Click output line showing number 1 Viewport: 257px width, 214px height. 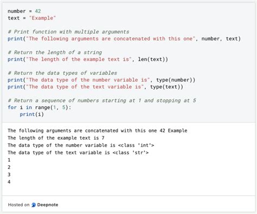pyautogui.click(x=9, y=160)
